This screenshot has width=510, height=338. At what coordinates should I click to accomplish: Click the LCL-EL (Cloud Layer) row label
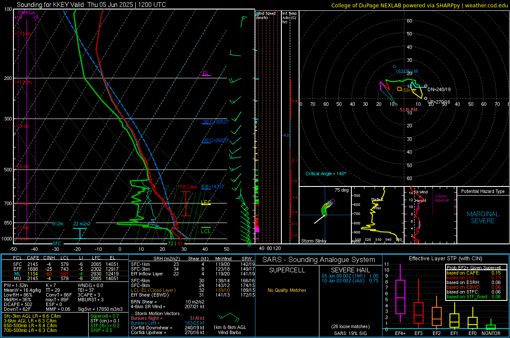(x=153, y=290)
